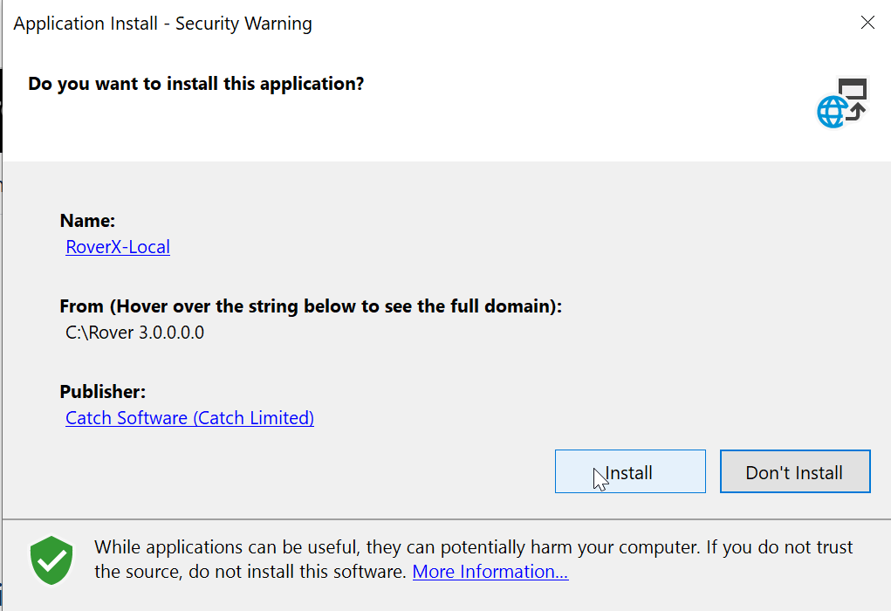Open the More Information link
This screenshot has width=891, height=611.
490,572
